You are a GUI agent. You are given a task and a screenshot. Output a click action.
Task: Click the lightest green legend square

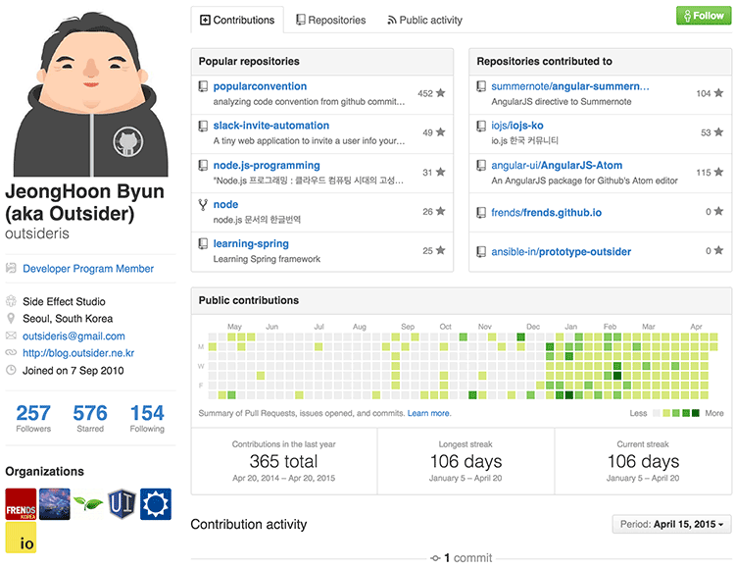click(666, 413)
